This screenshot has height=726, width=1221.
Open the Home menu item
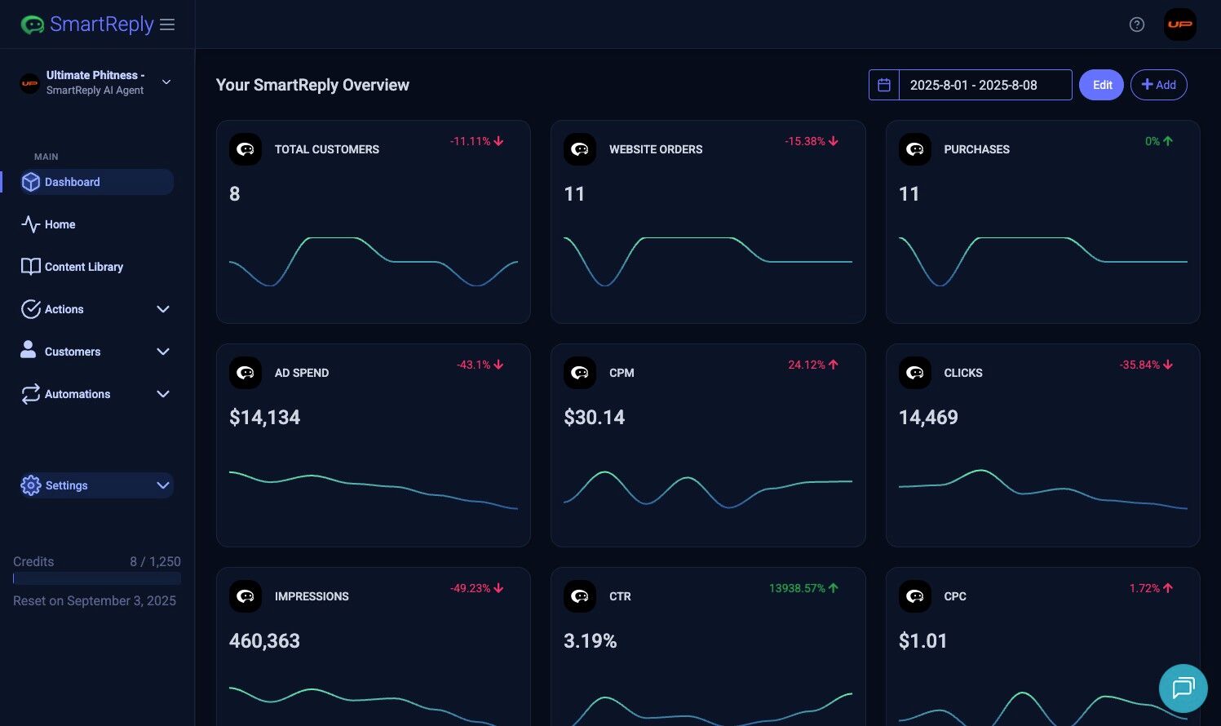point(60,224)
